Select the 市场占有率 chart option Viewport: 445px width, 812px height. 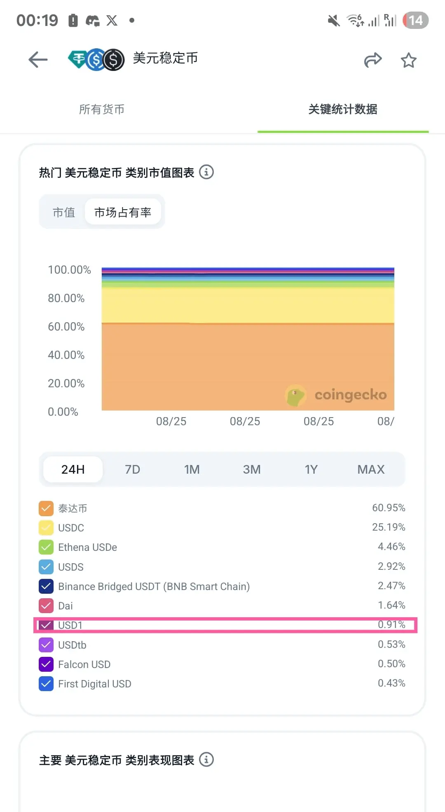123,212
